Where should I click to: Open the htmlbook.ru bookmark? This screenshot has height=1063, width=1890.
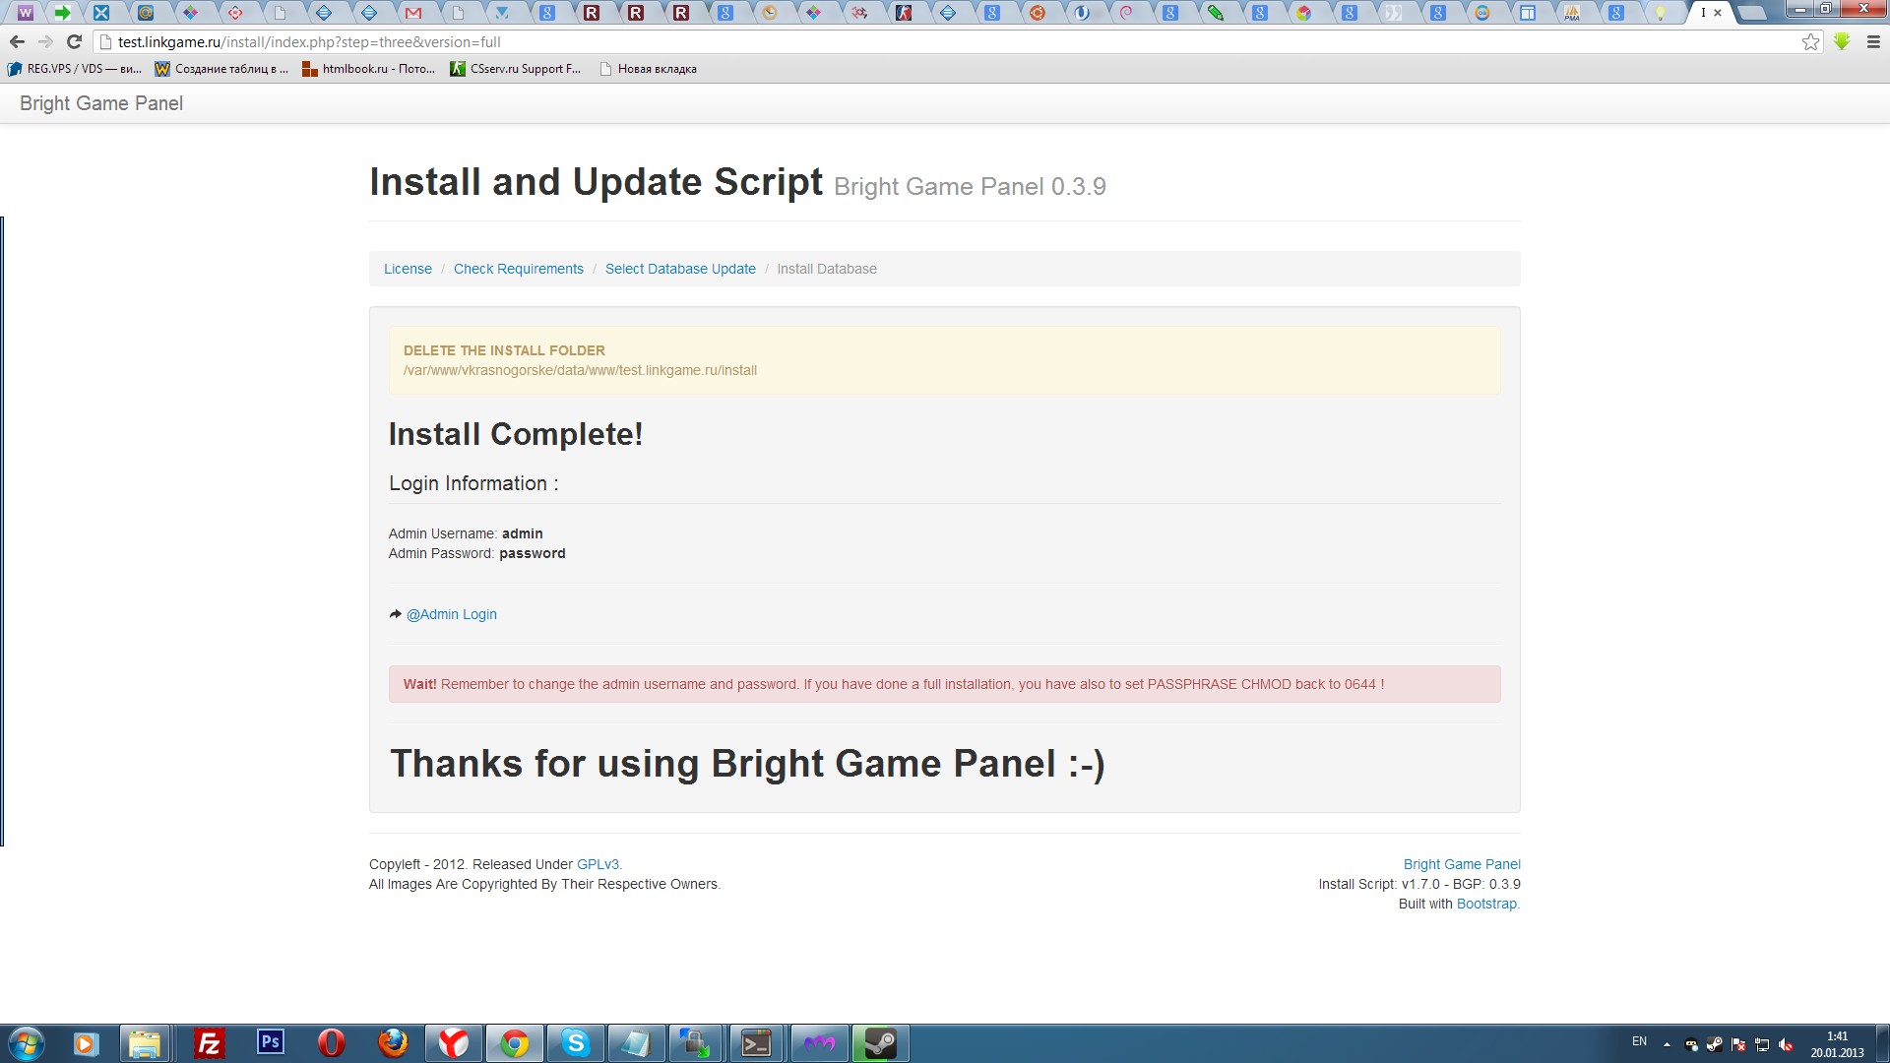click(369, 69)
